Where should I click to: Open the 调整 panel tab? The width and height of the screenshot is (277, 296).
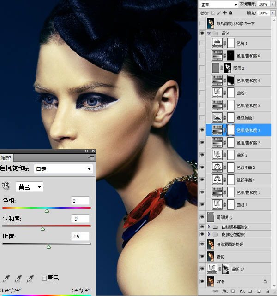pos(6,157)
